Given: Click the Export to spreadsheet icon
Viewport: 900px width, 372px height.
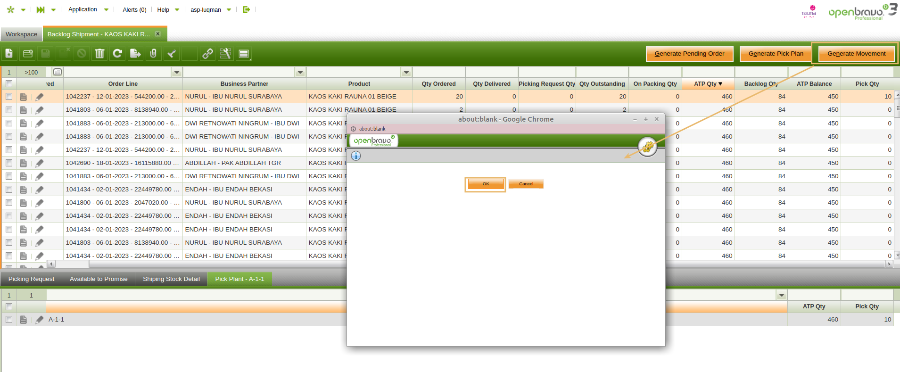Looking at the screenshot, I should pos(135,54).
